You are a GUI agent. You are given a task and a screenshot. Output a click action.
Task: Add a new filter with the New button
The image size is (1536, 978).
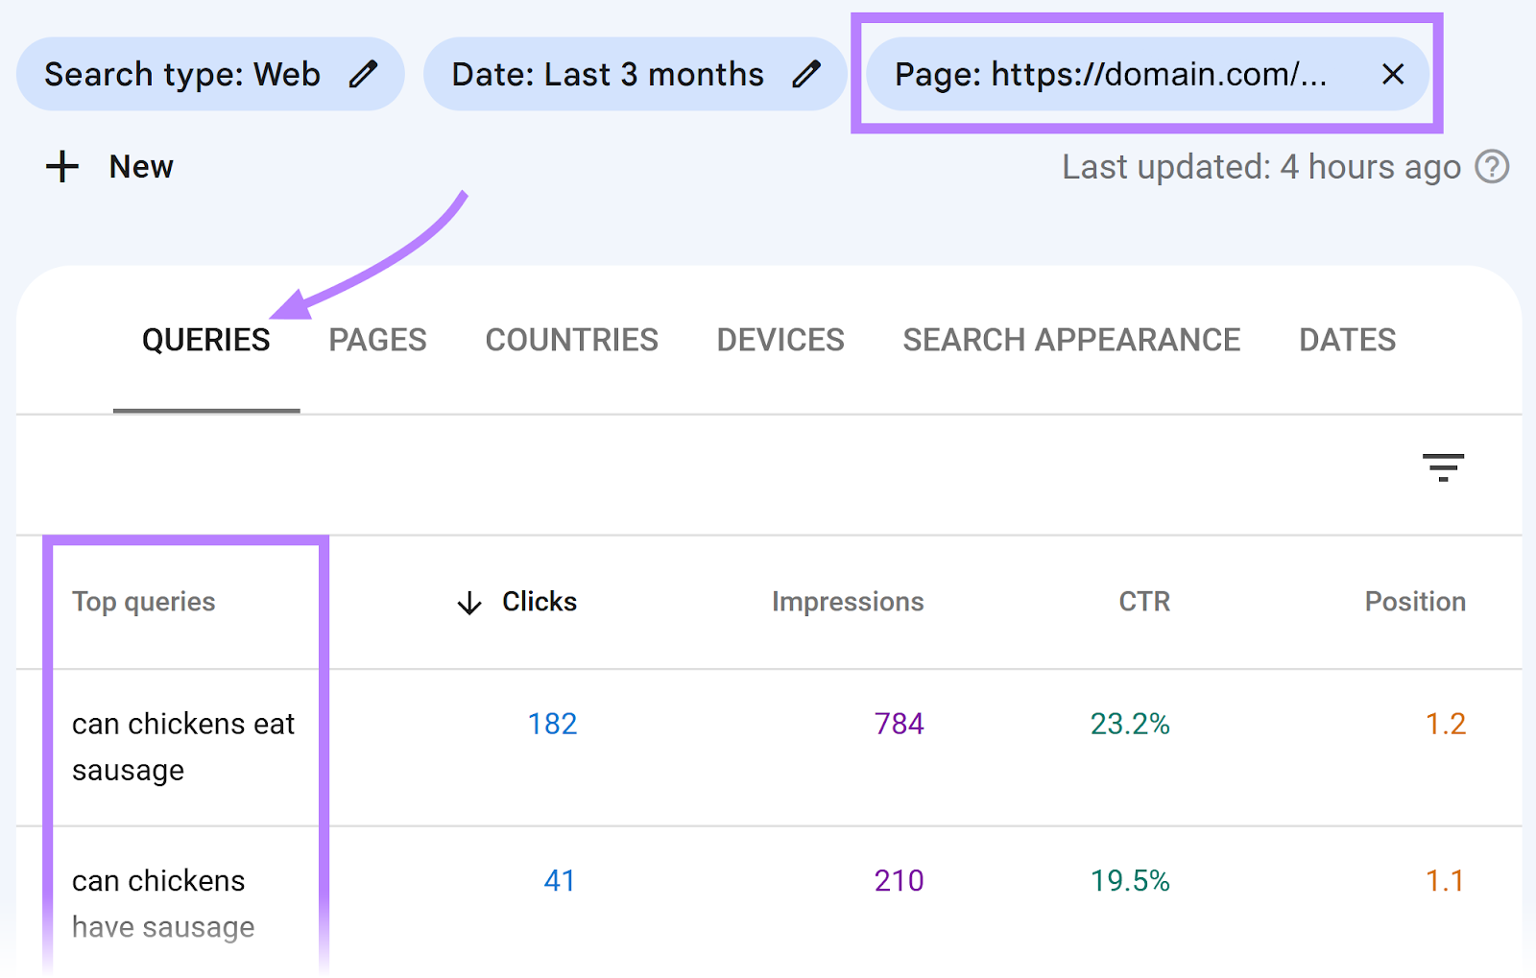click(140, 166)
